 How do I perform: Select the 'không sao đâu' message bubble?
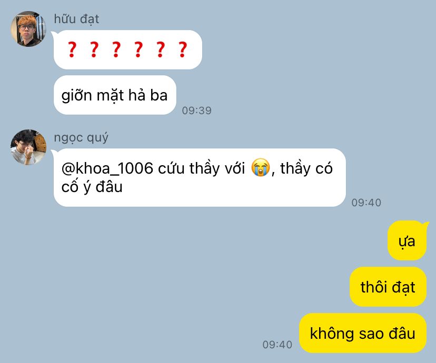363,333
